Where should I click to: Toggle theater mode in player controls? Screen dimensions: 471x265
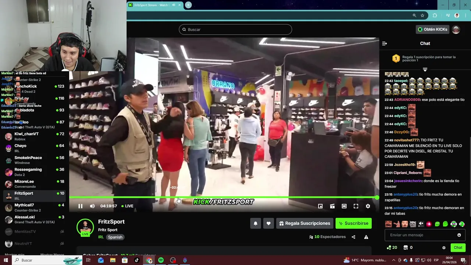[344, 206]
